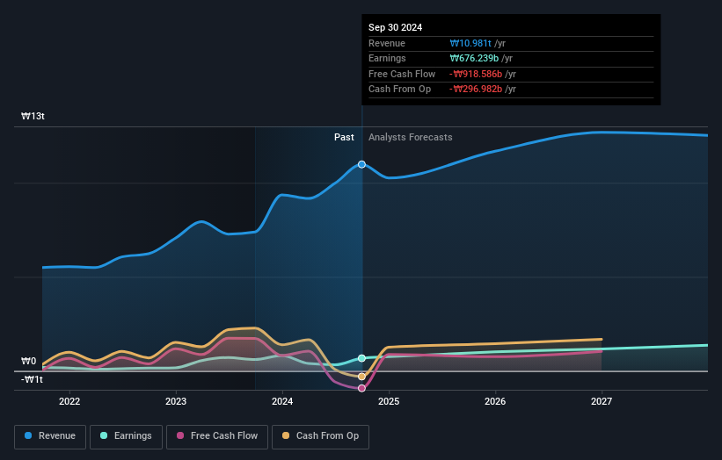Click the Revenue data point marker on chart

click(362, 164)
